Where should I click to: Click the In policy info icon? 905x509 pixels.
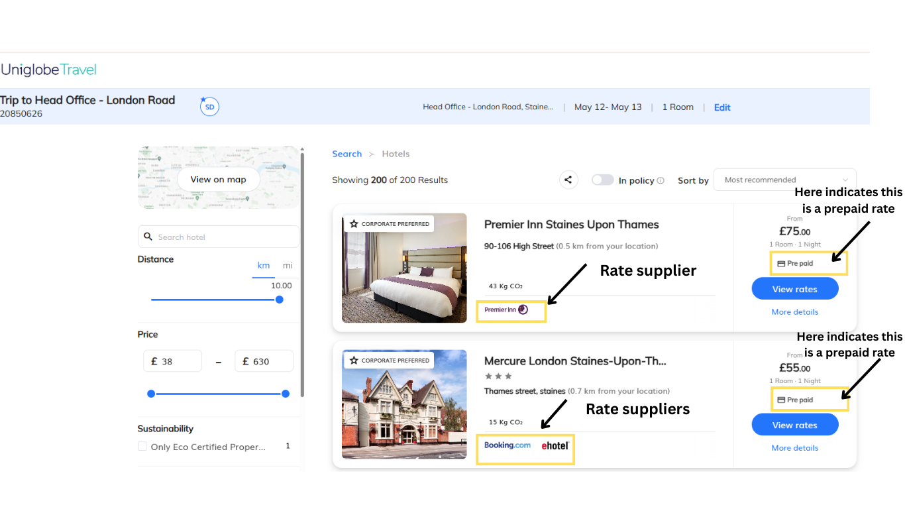coord(661,180)
